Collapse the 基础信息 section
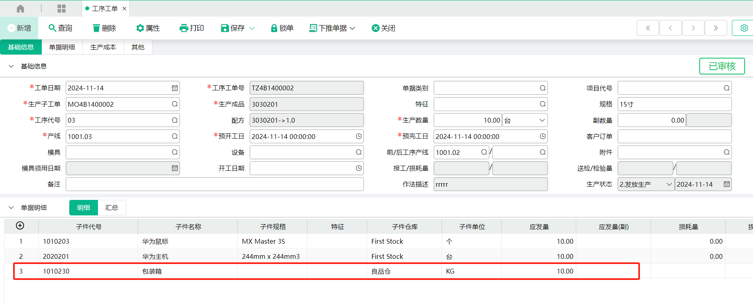753x303 pixels. pyautogui.click(x=11, y=66)
